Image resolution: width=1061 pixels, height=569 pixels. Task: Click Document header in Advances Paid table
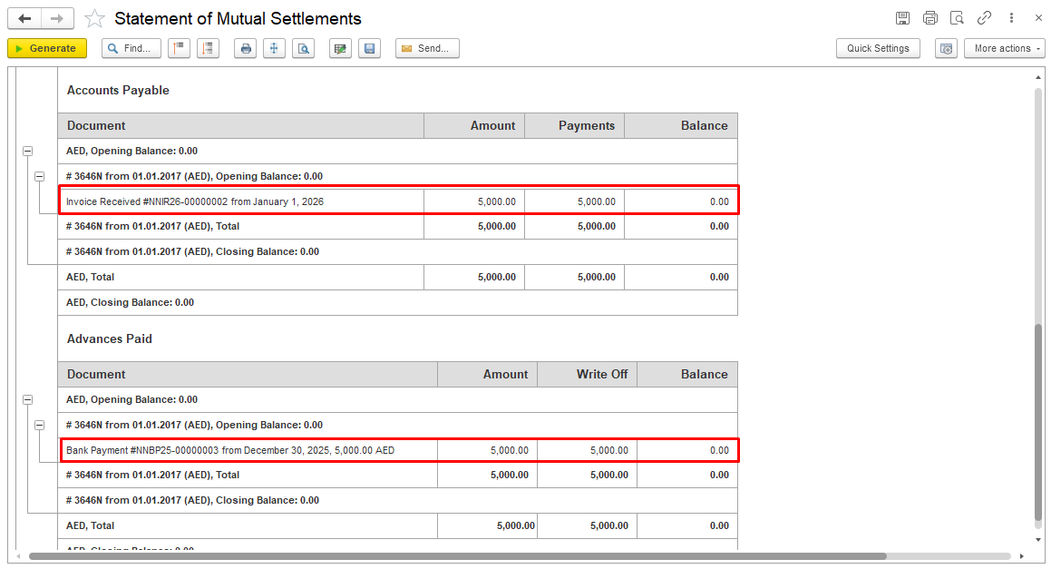[x=248, y=374]
